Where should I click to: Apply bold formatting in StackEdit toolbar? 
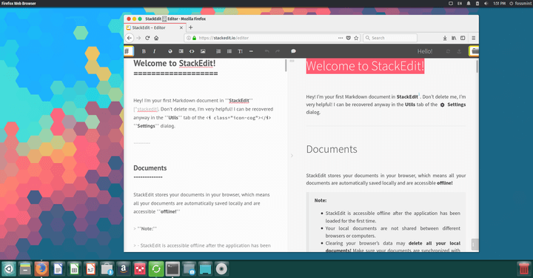[x=144, y=51]
